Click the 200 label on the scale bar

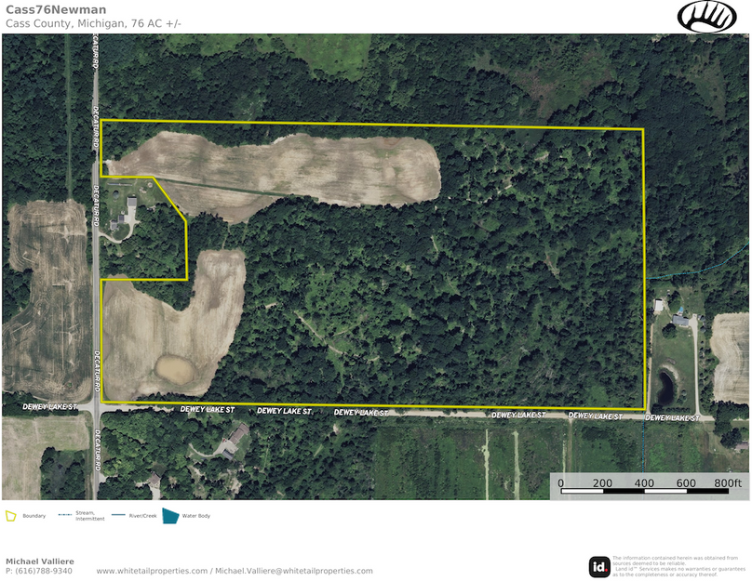click(x=602, y=482)
